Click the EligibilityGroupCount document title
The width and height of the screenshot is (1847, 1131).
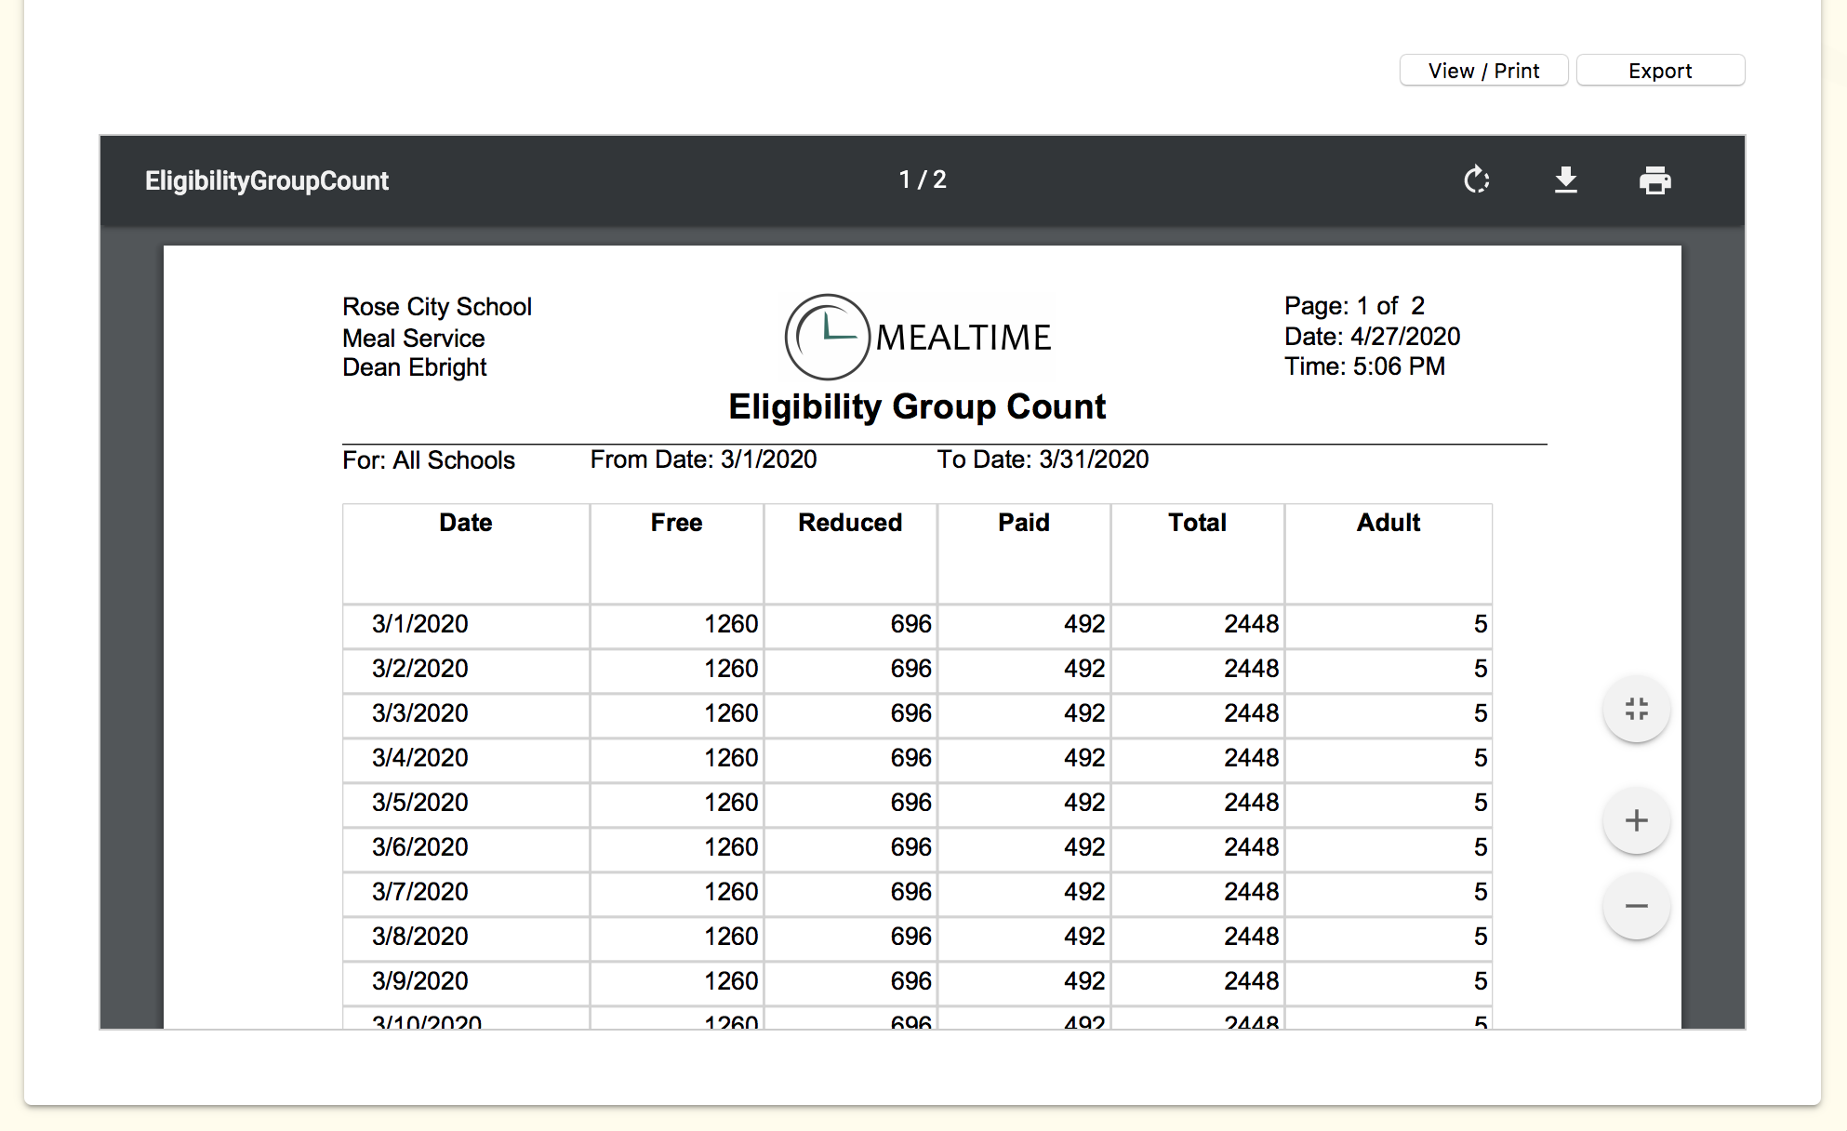click(x=267, y=180)
